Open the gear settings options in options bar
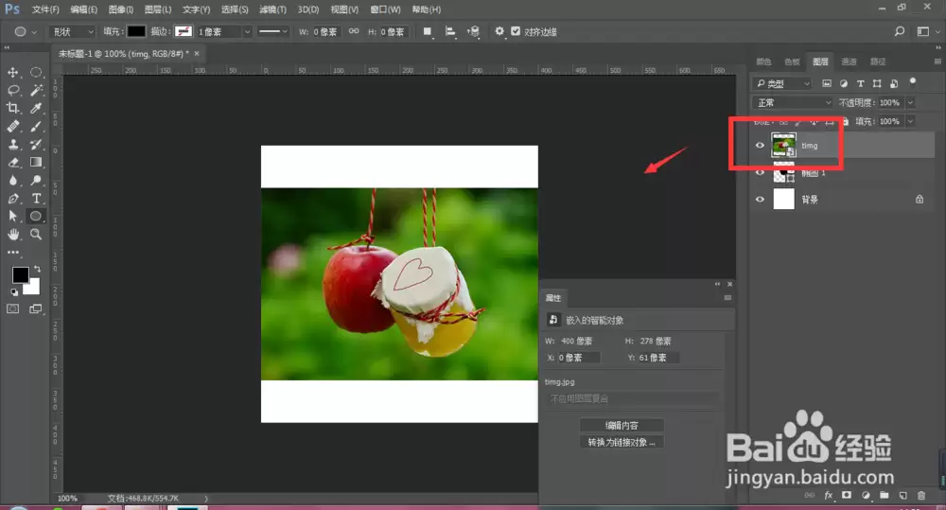This screenshot has height=510, width=946. [499, 31]
